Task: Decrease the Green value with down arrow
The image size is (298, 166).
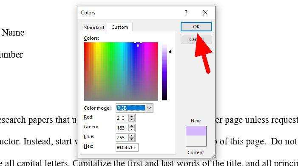Action: pyautogui.click(x=131, y=130)
